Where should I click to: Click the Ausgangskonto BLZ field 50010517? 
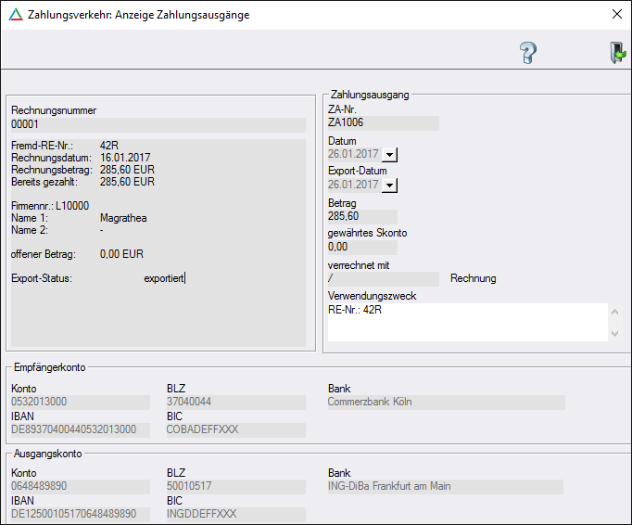(235, 487)
